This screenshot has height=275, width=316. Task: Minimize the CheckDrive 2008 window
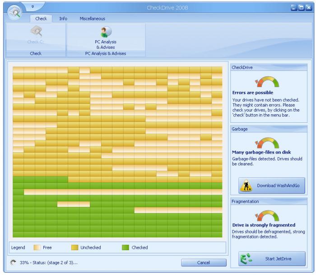294,8
